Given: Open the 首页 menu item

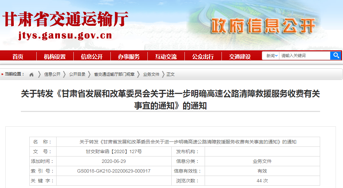Looking at the screenshot, I should point(18,57).
